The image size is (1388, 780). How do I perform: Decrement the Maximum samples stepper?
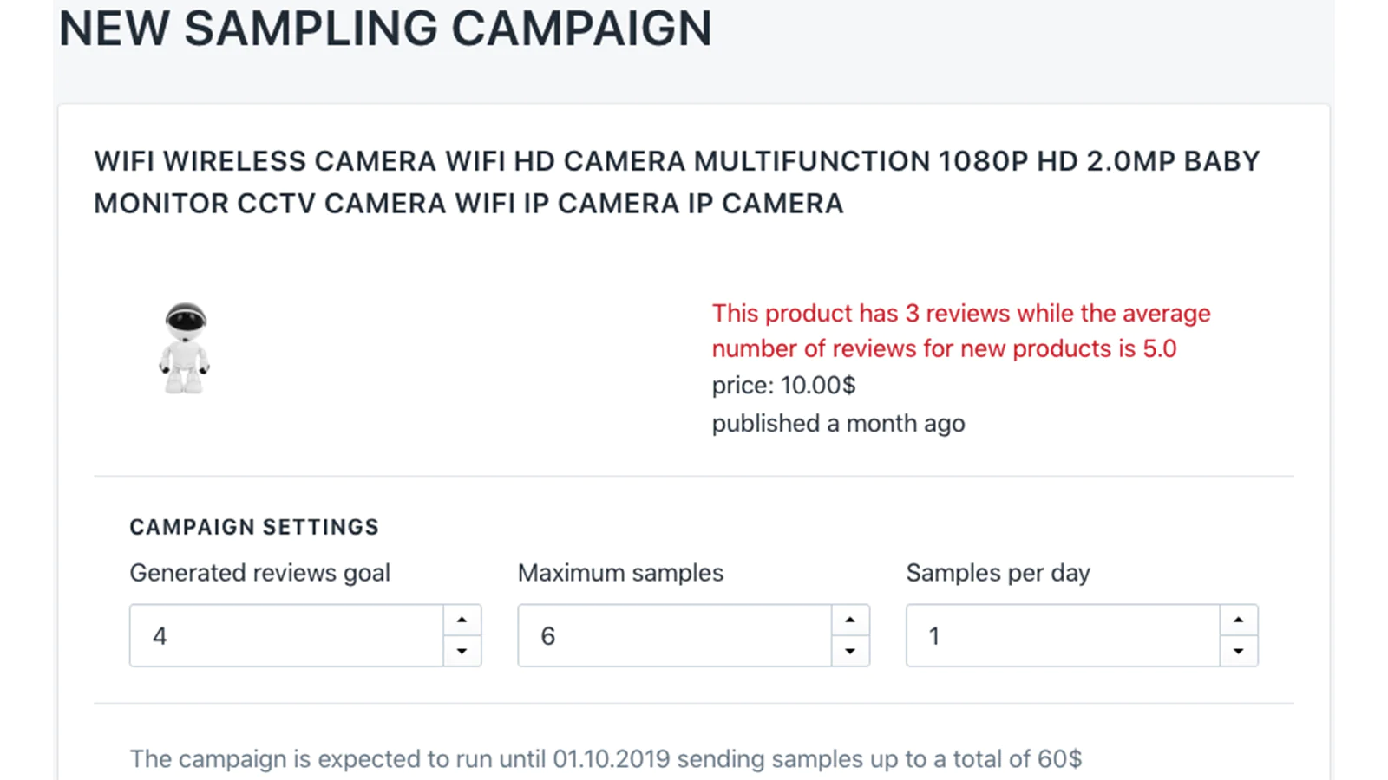pyautogui.click(x=850, y=651)
